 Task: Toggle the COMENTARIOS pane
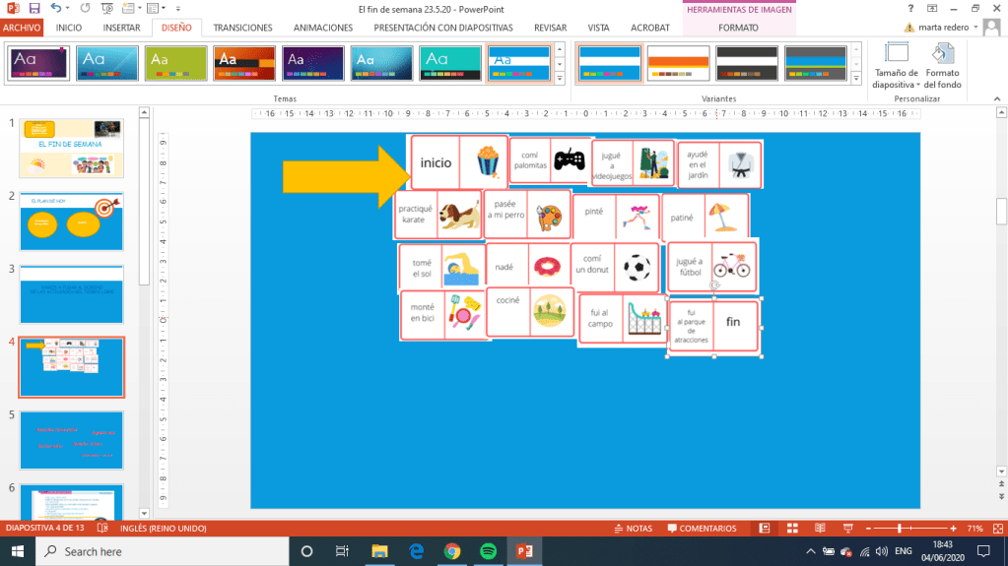[701, 529]
